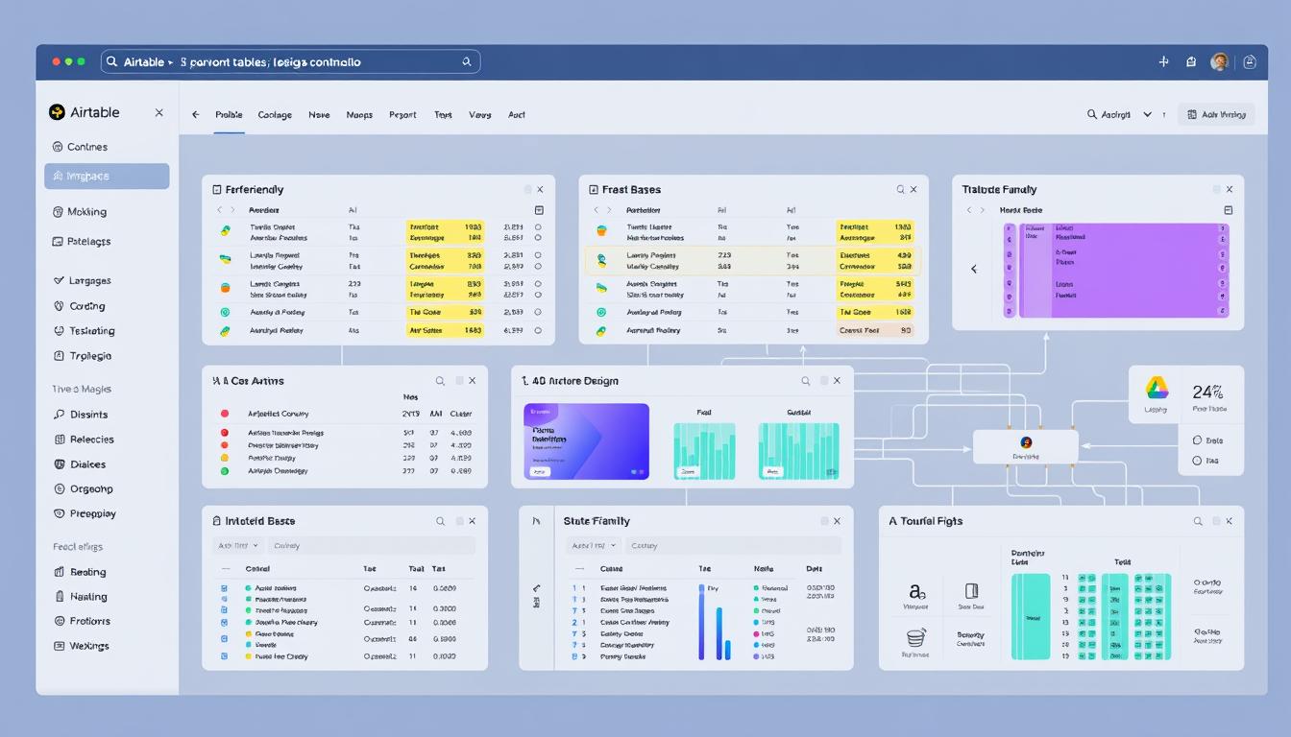Click the large left chevron beside the purple block
1291x737 pixels.
974,270
